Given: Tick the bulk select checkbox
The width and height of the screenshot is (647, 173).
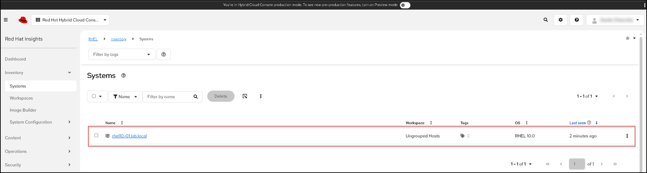Looking at the screenshot, I should click(94, 96).
